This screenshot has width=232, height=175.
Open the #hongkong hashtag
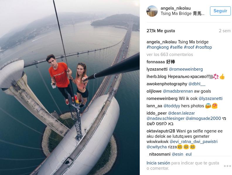[x=157, y=47]
